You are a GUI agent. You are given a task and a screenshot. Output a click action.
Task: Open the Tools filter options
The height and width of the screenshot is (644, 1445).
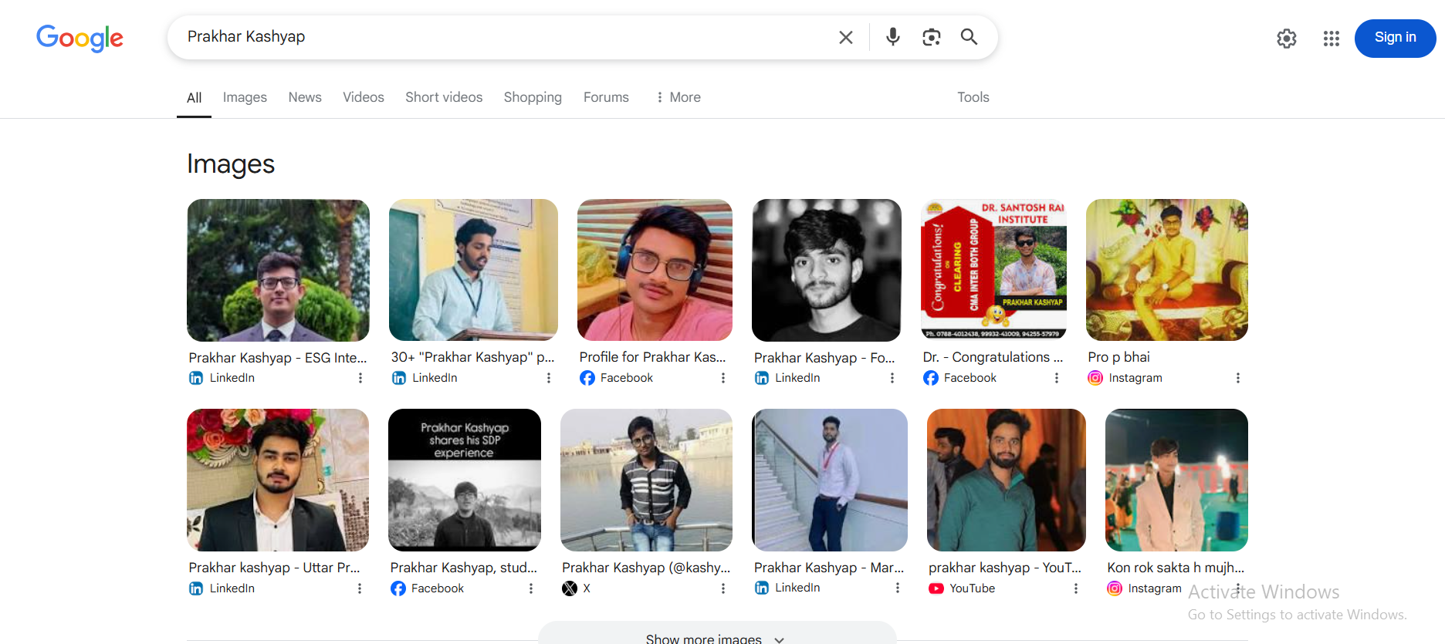pos(973,97)
